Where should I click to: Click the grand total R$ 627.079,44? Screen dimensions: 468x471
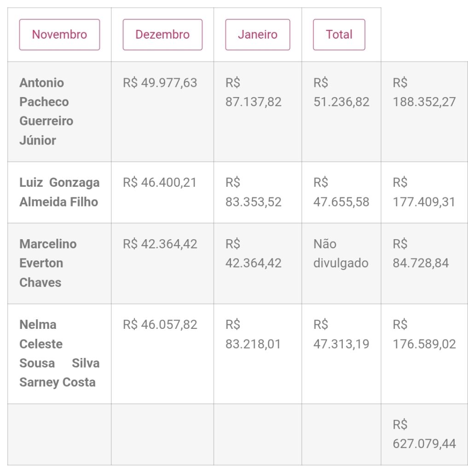[x=424, y=434]
